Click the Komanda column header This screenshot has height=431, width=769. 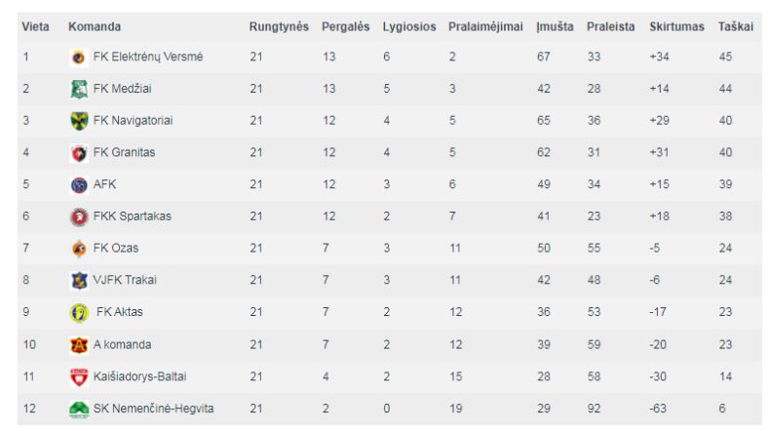coord(95,26)
